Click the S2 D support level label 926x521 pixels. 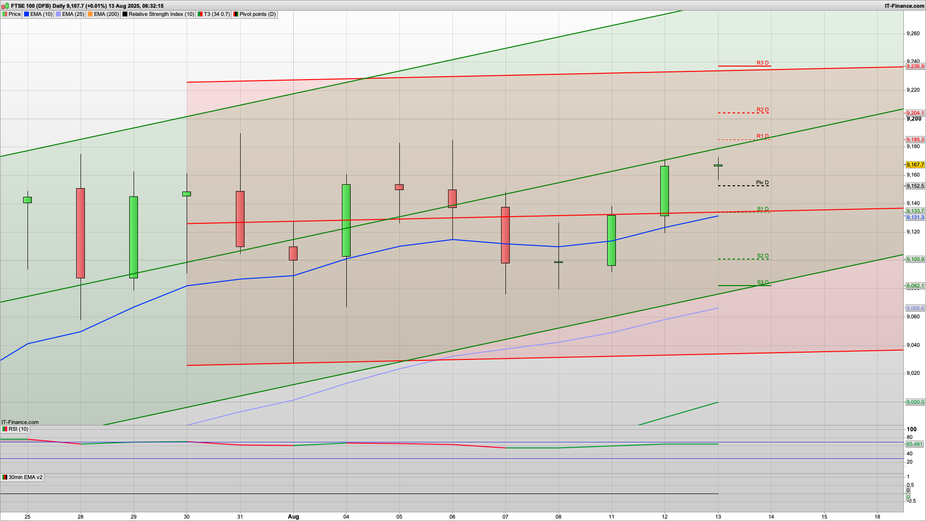763,256
